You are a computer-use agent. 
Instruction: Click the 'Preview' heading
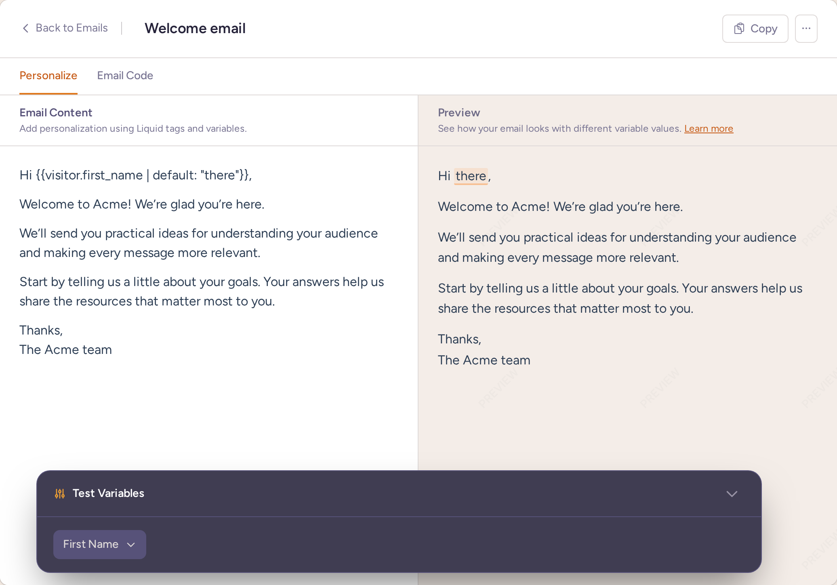pyautogui.click(x=459, y=113)
